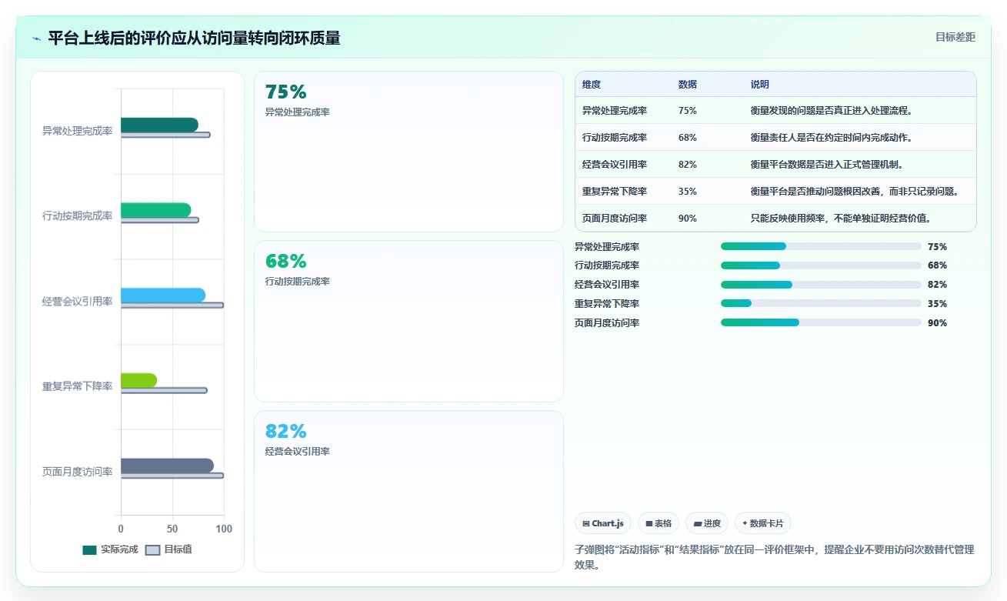Click the description 衡量平台数据是否进入正式管理机制。
Screen dimensions: 1007x601
tap(828, 165)
